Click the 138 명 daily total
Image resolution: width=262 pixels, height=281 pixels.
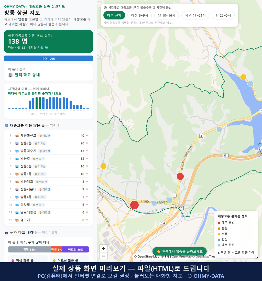pos(18,41)
